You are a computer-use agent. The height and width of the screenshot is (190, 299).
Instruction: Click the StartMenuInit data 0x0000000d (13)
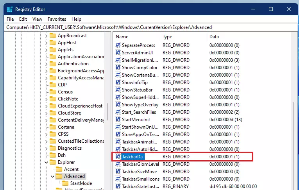(226, 120)
